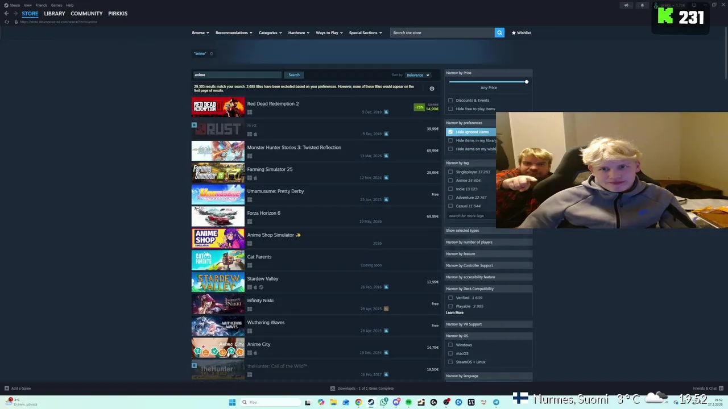Viewport: 728px width, 409px height.
Task: Expand Narrow by Controller Support section
Action: tap(488, 265)
